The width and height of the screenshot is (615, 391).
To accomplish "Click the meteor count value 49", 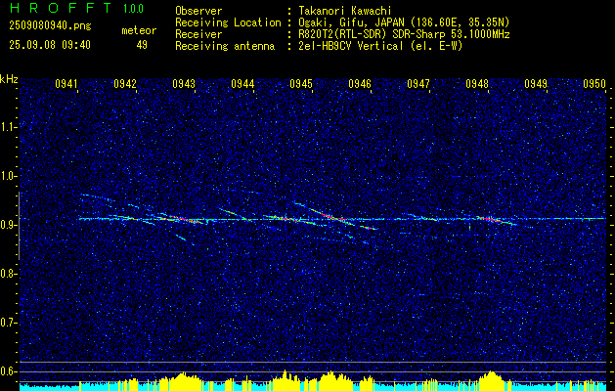I will [142, 45].
